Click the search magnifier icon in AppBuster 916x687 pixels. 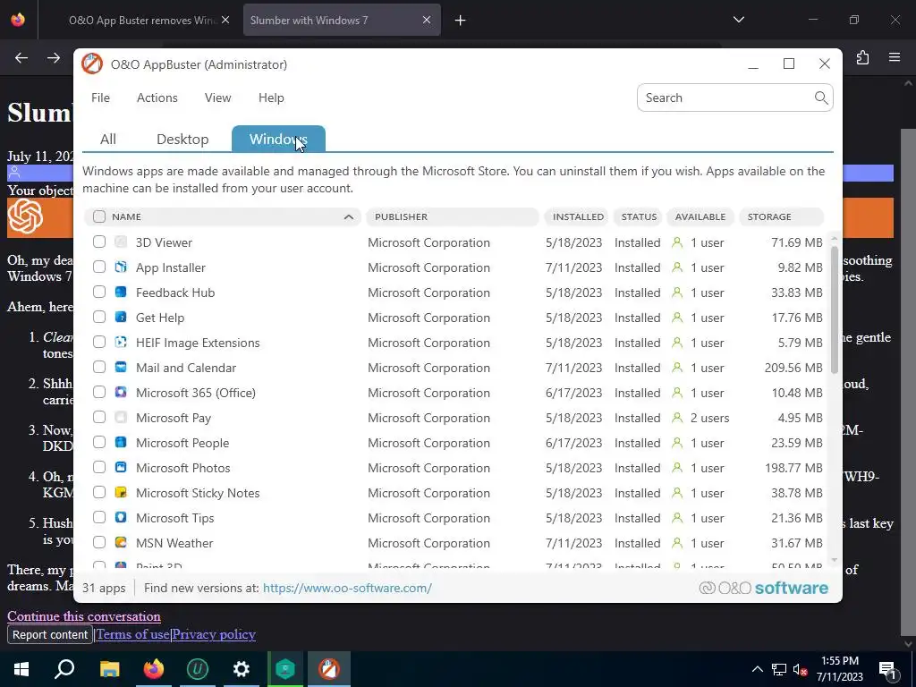point(821,98)
